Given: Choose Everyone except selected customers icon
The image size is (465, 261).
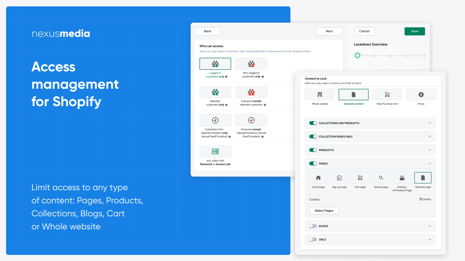Looking at the screenshot, I should (251, 92).
